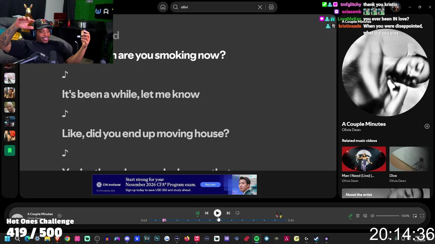Open connect to a device
Screen dimensions: 435x244
(365, 216)
